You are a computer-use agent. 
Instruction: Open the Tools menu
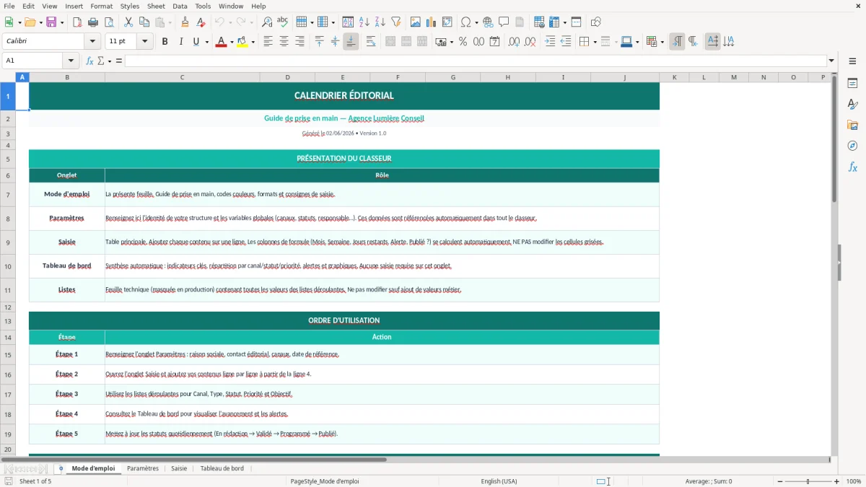pos(203,6)
